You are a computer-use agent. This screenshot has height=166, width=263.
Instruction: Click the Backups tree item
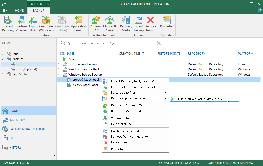pyautogui.click(x=18, y=59)
